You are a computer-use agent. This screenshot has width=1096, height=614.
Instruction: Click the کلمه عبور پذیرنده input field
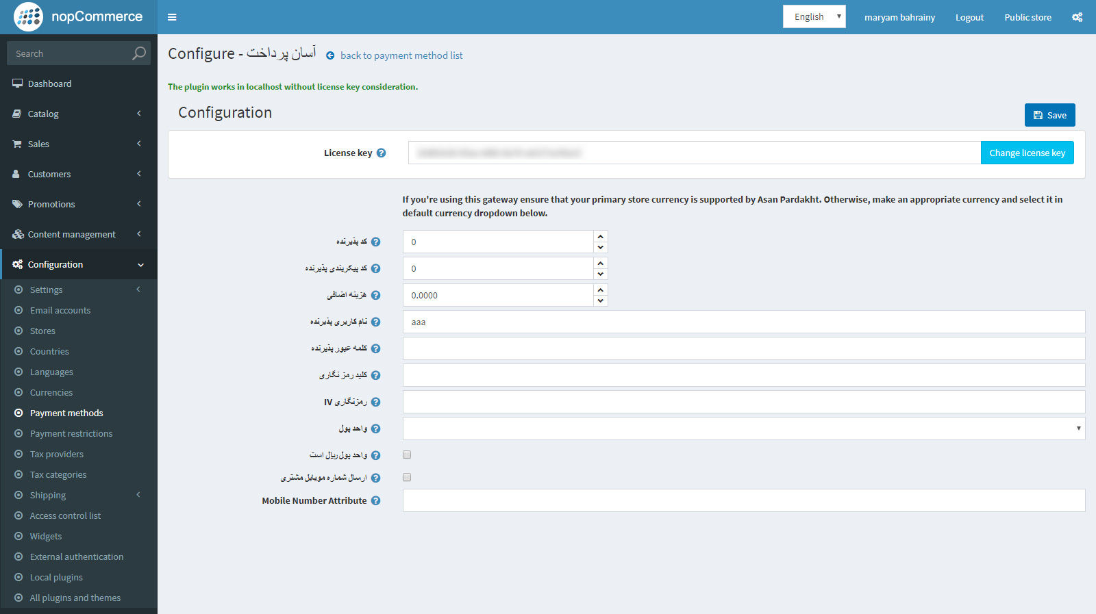(744, 348)
